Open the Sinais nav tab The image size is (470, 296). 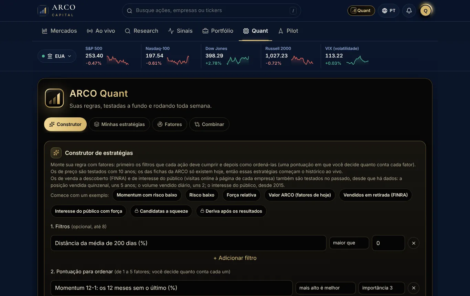pyautogui.click(x=180, y=31)
